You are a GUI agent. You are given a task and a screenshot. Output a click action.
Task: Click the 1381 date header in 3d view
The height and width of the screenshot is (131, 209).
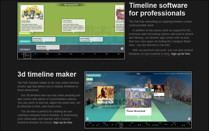(138, 74)
